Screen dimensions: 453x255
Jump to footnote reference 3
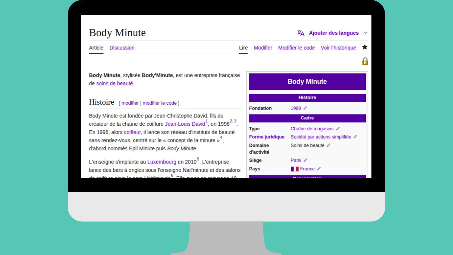(235, 121)
